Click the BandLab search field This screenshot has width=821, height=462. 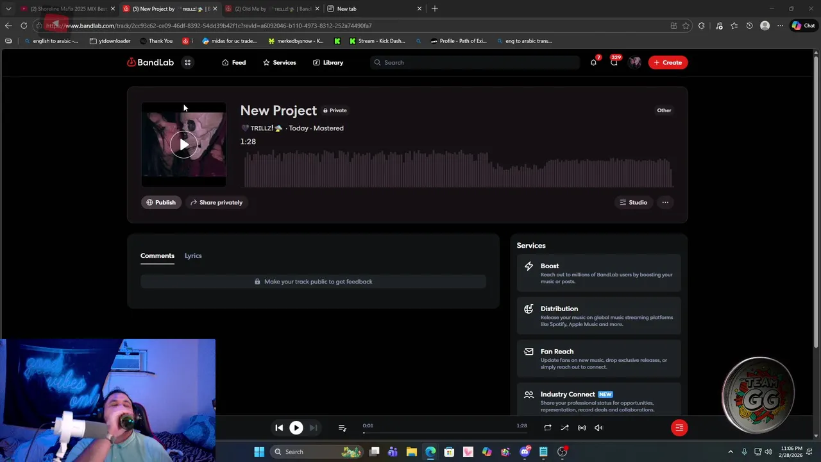pyautogui.click(x=475, y=62)
